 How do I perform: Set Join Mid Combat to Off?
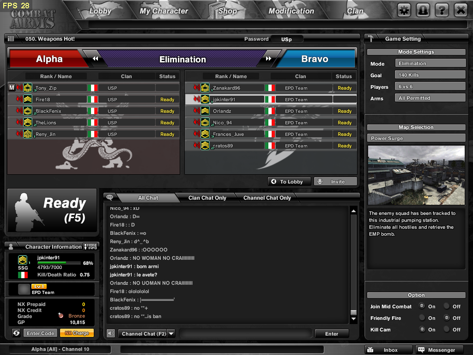pos(447,306)
